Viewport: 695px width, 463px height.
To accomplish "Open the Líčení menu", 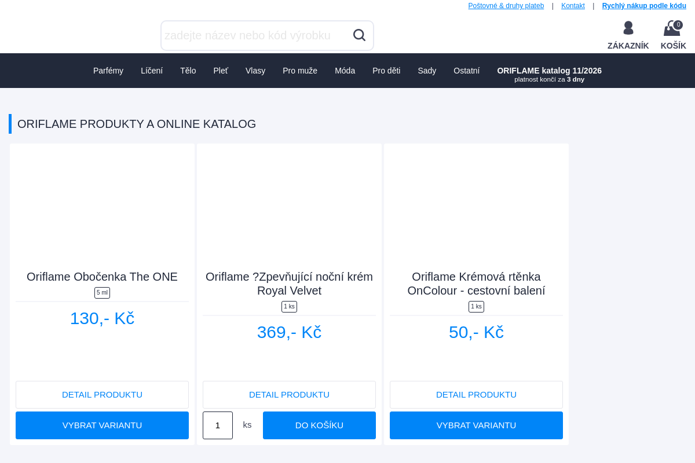I will (152, 71).
